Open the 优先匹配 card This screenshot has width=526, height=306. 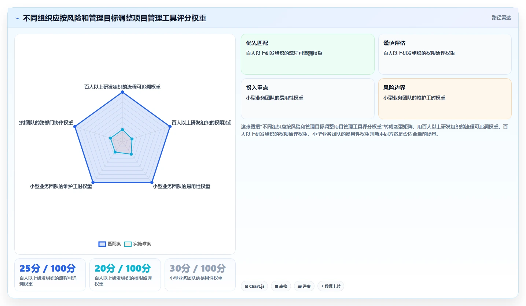pyautogui.click(x=308, y=54)
